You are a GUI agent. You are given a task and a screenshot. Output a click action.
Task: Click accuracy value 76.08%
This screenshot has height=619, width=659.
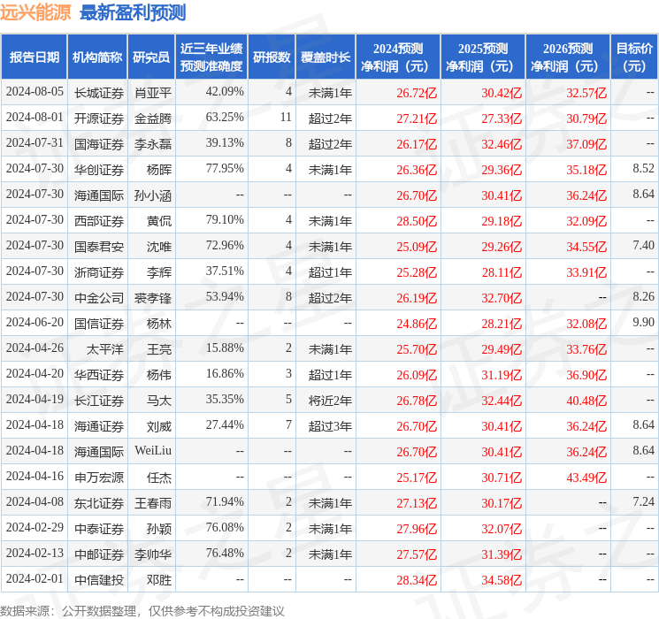[x=225, y=527]
